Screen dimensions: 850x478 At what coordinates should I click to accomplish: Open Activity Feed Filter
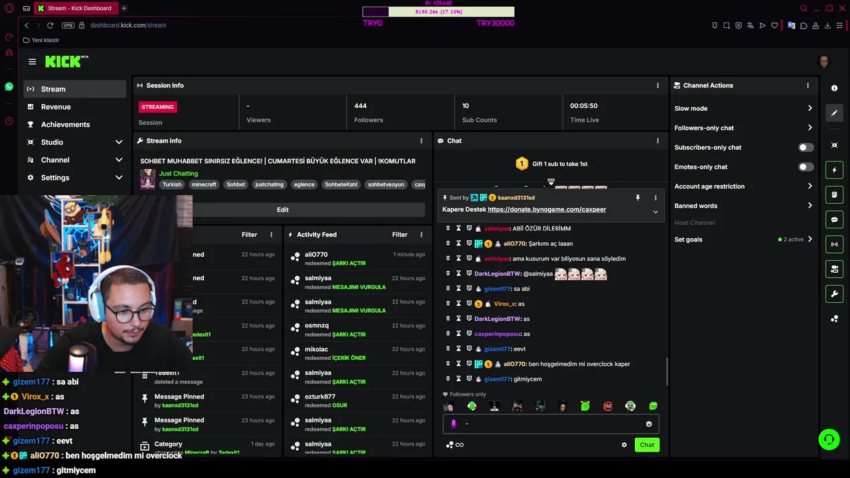click(x=400, y=234)
